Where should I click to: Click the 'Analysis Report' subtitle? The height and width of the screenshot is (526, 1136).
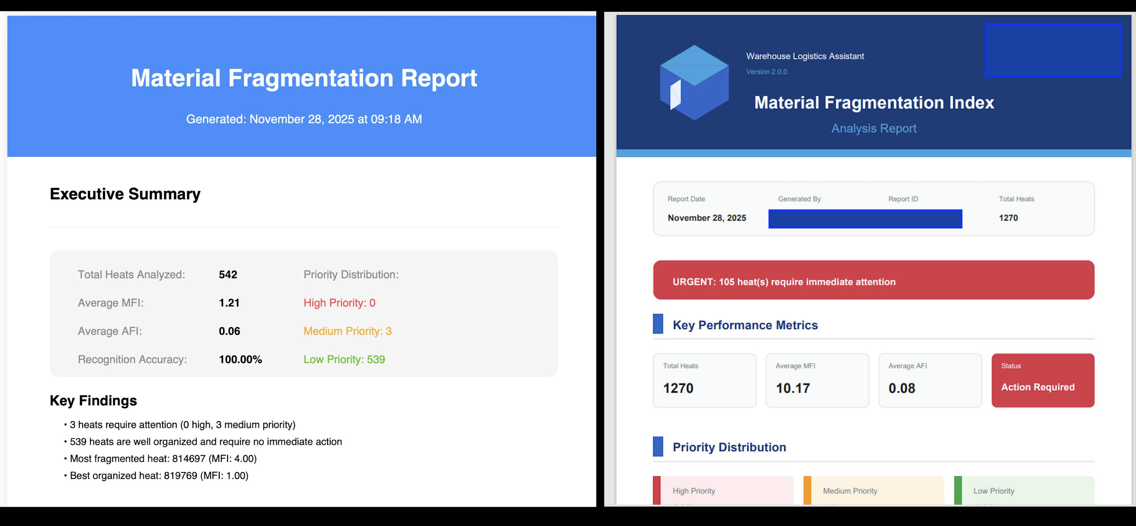[x=874, y=128]
